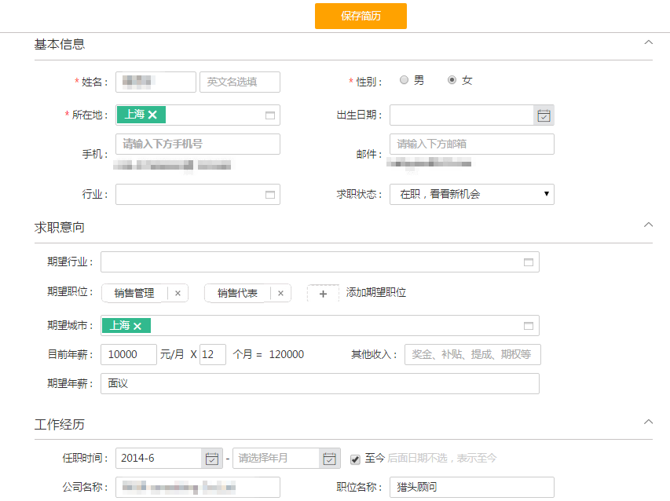Open the 出生日期 calendar icon
The width and height of the screenshot is (670, 501).
tap(544, 115)
